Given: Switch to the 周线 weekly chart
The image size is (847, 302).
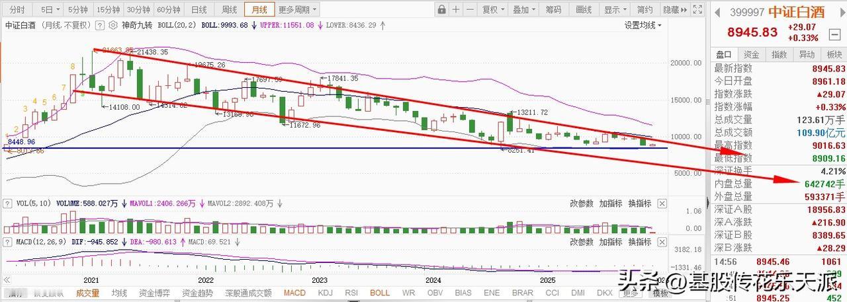Looking at the screenshot, I should (x=228, y=9).
